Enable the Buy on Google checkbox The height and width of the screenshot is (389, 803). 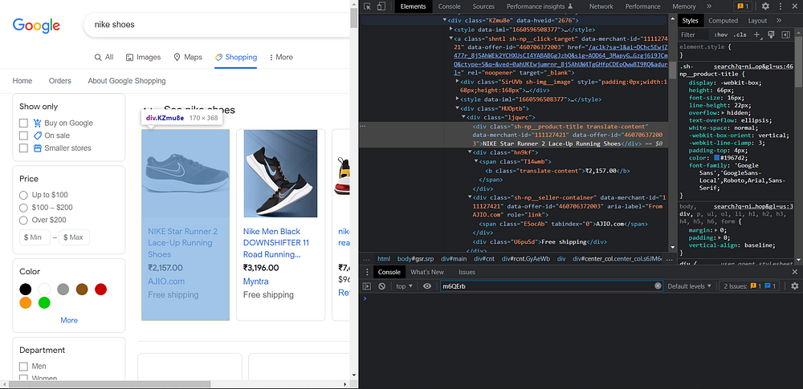23,123
